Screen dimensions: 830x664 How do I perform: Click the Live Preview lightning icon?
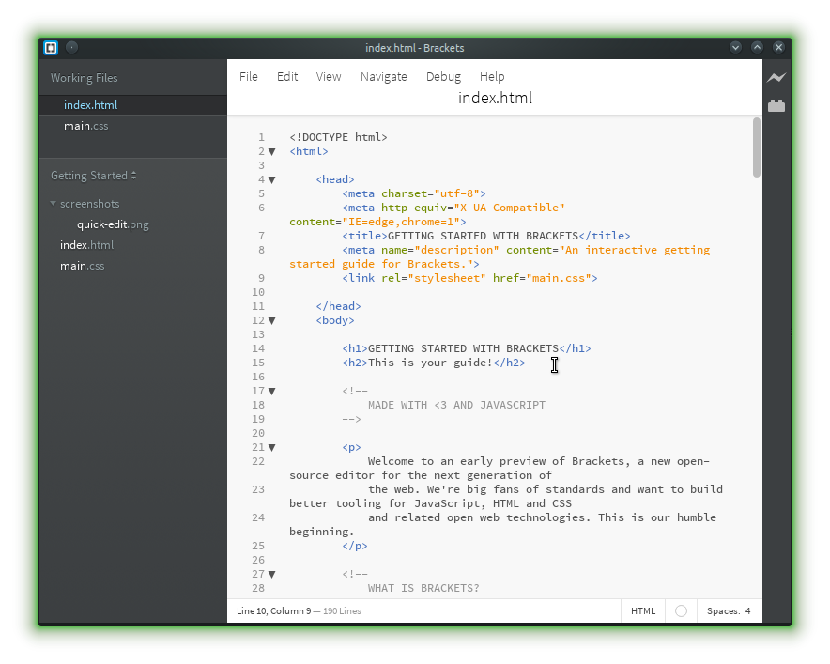tap(776, 78)
